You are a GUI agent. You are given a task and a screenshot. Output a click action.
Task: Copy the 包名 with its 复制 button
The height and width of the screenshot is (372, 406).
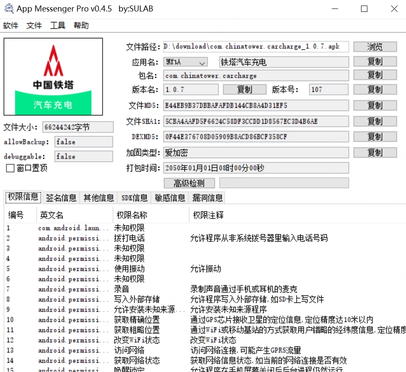[375, 75]
